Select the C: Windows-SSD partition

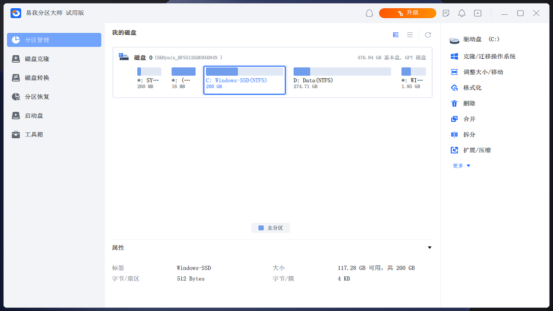coord(245,80)
